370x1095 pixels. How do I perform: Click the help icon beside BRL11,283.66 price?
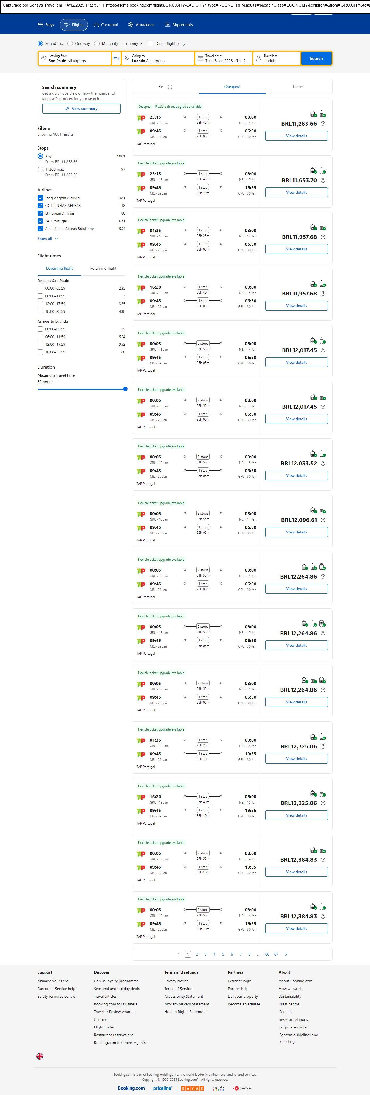pos(323,124)
